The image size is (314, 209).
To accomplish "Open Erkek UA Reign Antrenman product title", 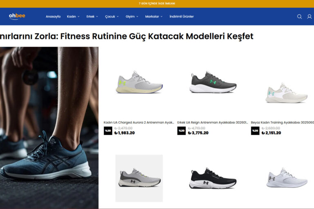I will tap(213, 122).
